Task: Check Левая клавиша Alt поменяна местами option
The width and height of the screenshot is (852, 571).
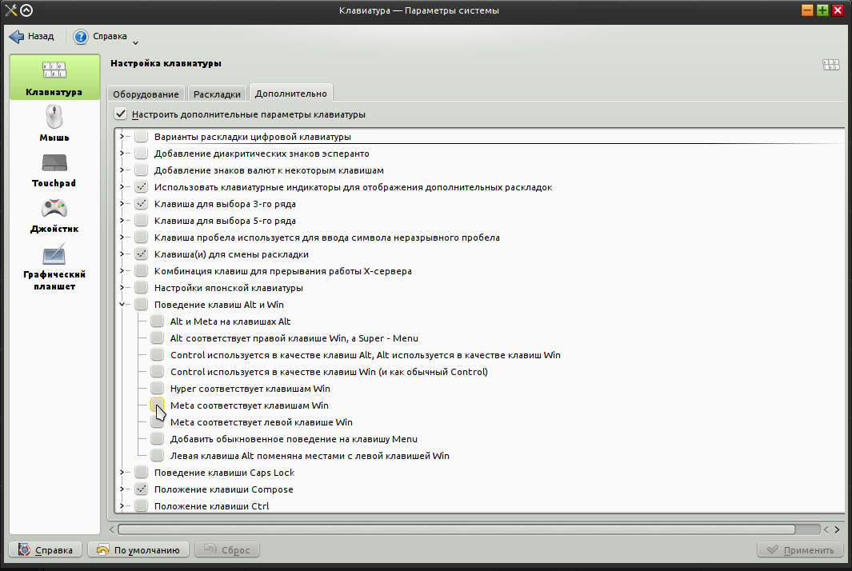Action: tap(157, 456)
